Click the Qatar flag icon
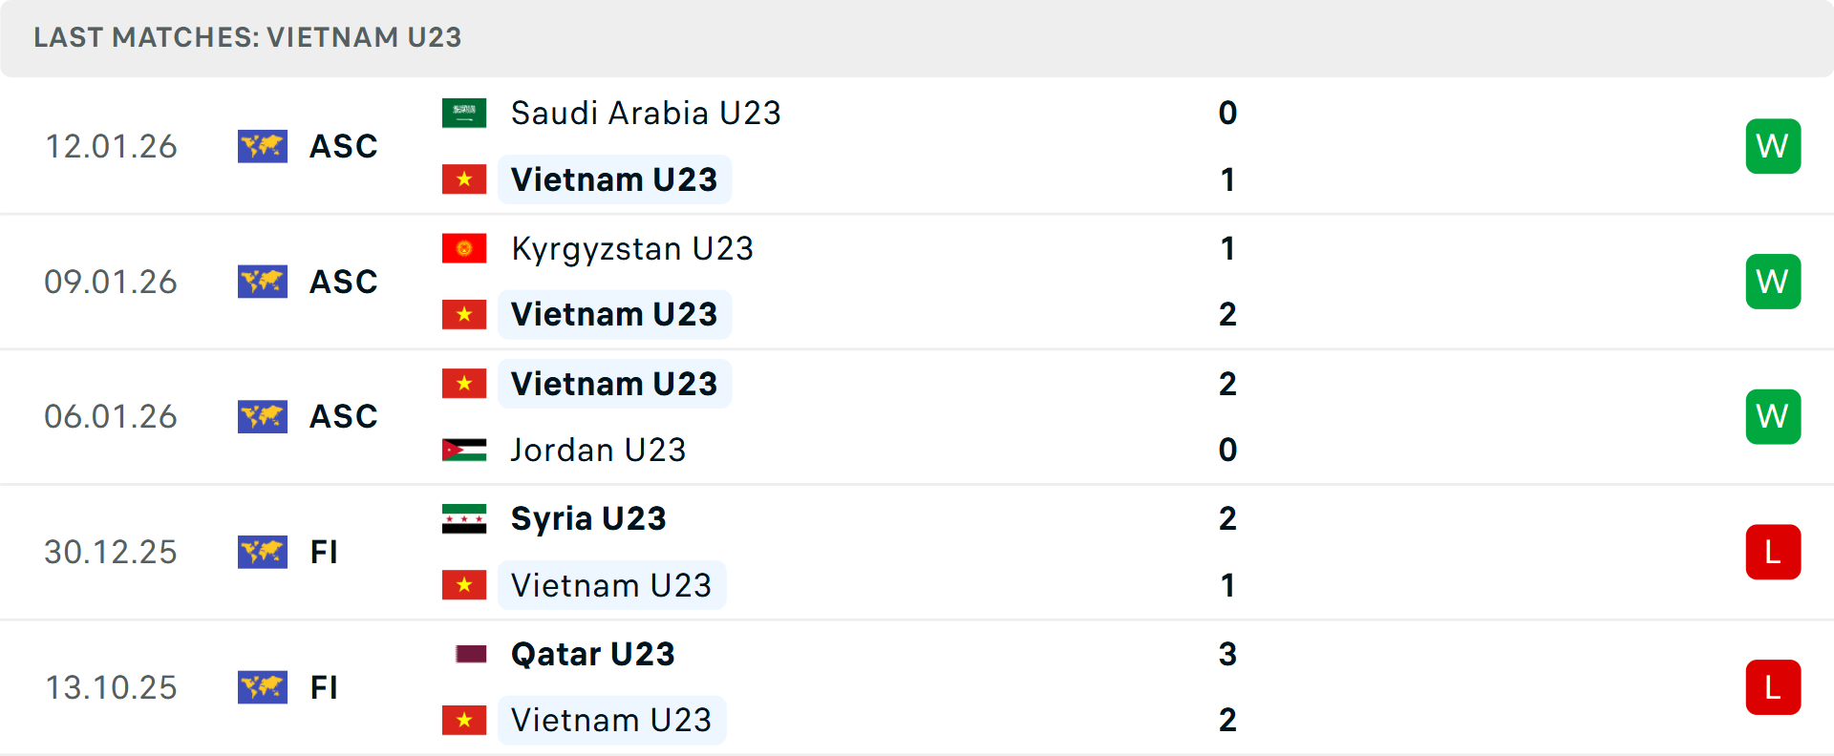Image resolution: width=1834 pixels, height=756 pixels. [x=471, y=654]
